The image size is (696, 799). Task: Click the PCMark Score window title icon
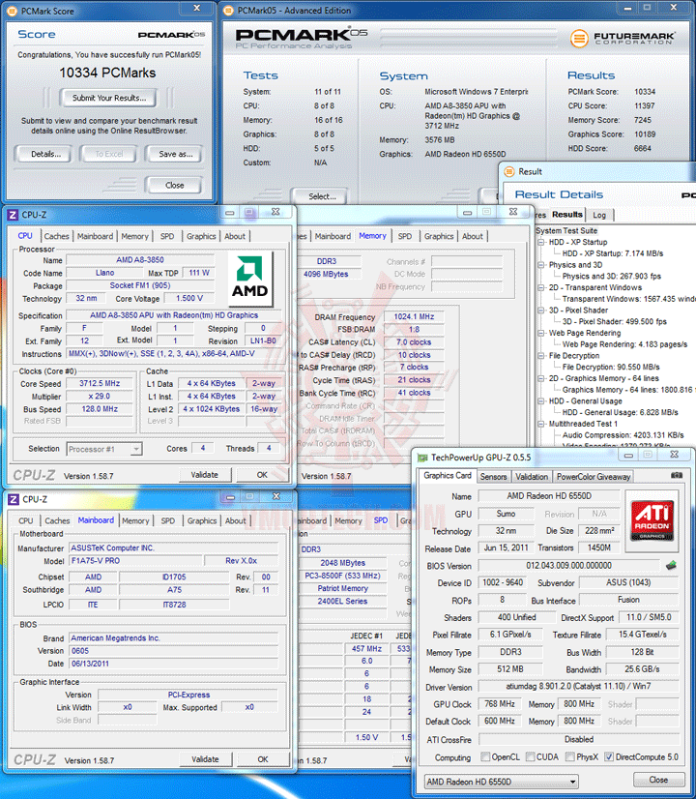13,11
